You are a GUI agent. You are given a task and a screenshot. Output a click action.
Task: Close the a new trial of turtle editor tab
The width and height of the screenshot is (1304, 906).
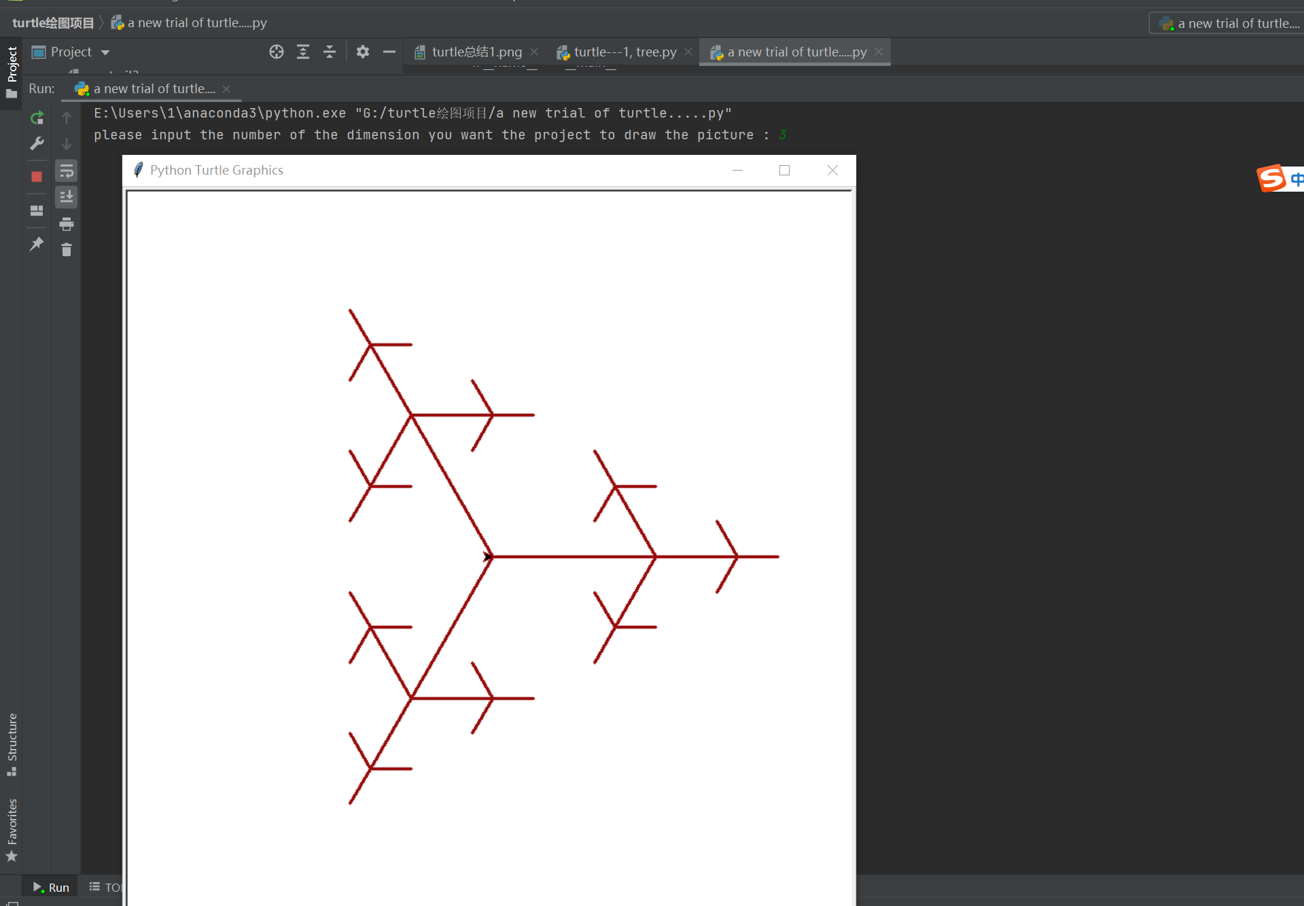click(x=879, y=52)
